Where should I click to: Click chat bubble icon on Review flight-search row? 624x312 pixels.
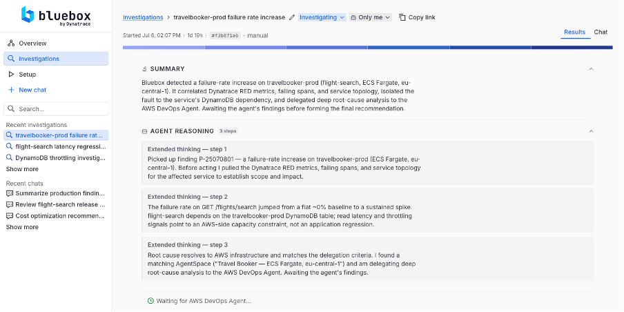[10, 204]
